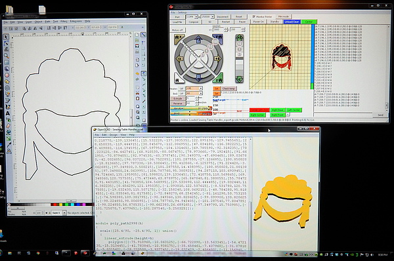Click the blue Unload/Clean button

click(292, 22)
